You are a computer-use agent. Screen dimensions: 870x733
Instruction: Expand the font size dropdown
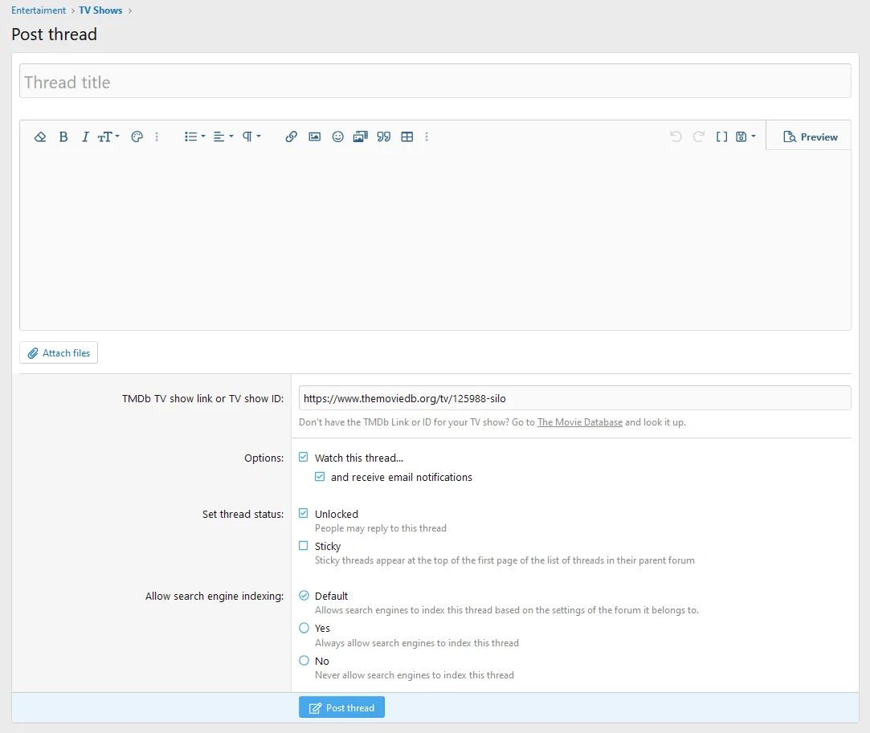pos(108,137)
